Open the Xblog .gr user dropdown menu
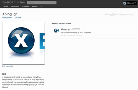The height and width of the screenshot is (90, 138). coord(130,3)
